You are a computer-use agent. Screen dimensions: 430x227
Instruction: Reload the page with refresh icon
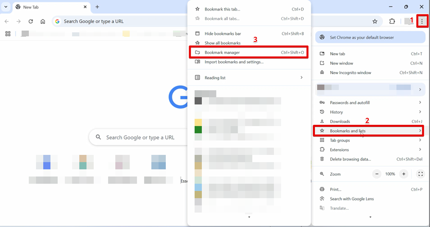tap(31, 22)
